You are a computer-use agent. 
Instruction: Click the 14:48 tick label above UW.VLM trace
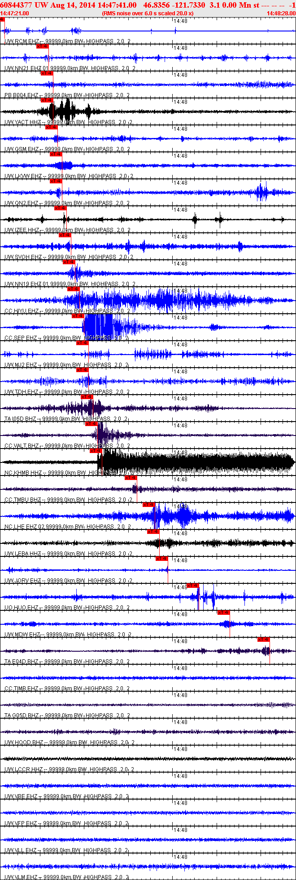pyautogui.click(x=181, y=857)
